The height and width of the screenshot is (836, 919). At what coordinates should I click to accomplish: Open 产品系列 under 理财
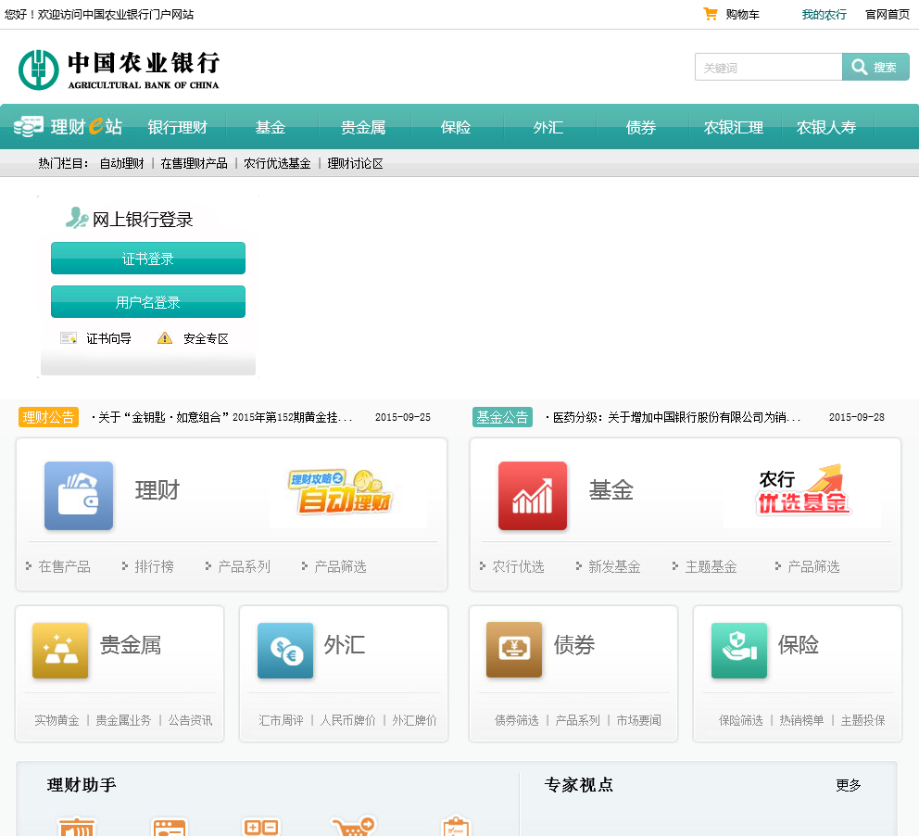pos(244,566)
